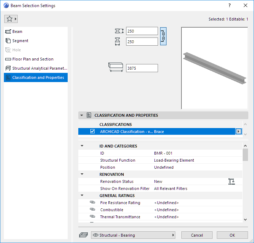Screen dimensions: 254x243
Task: Open the Brace classification arrow menu
Action: (x=238, y=131)
